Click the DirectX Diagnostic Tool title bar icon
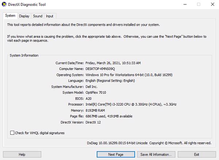 (x=4, y=4)
